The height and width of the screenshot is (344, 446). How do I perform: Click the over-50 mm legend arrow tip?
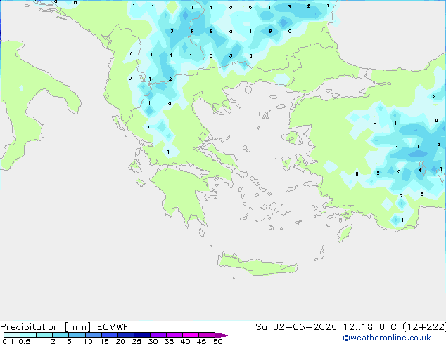[x=223, y=335]
